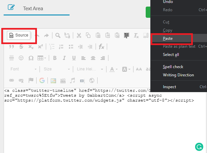Click the undo arrow icon in toolbar

pos(38,36)
